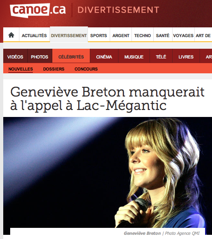Open the Dossiers sub-navigation link
This screenshot has height=239, width=212.
tap(54, 69)
